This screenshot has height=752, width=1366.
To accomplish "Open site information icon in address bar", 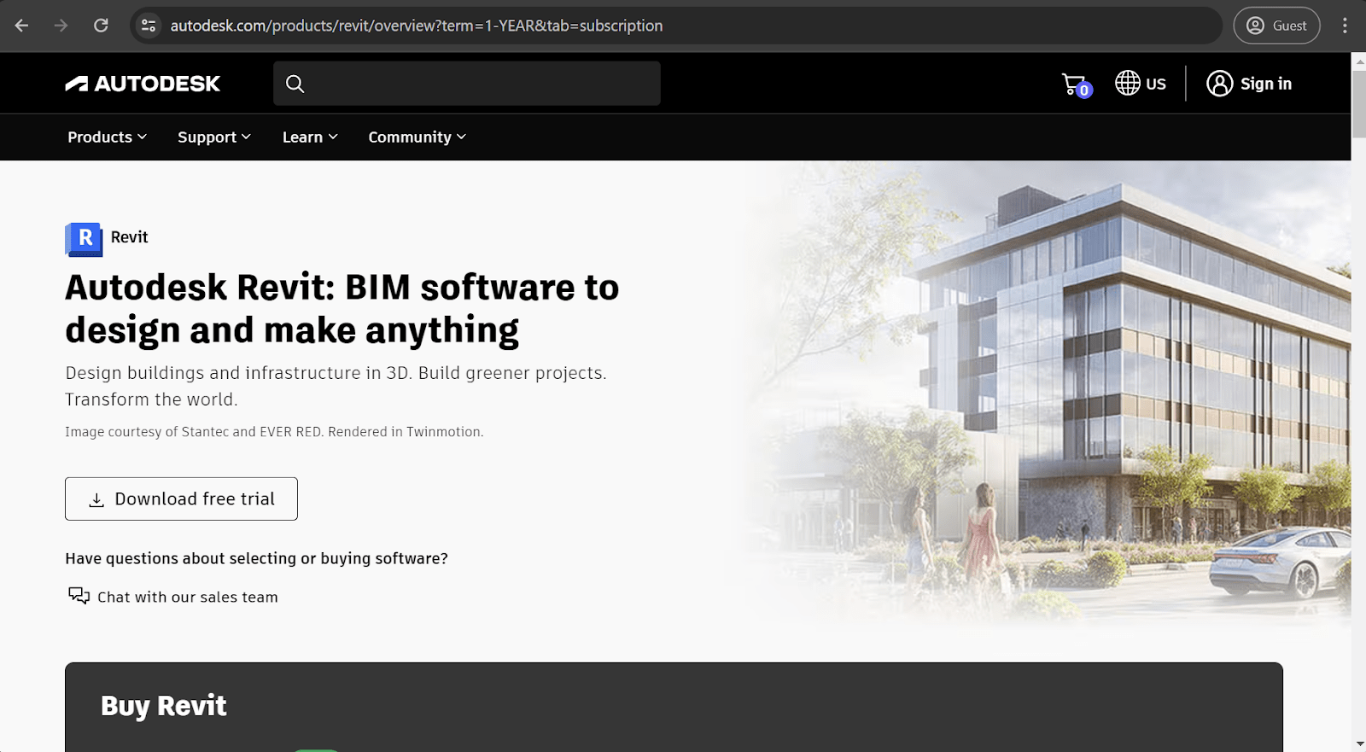I will coord(149,26).
